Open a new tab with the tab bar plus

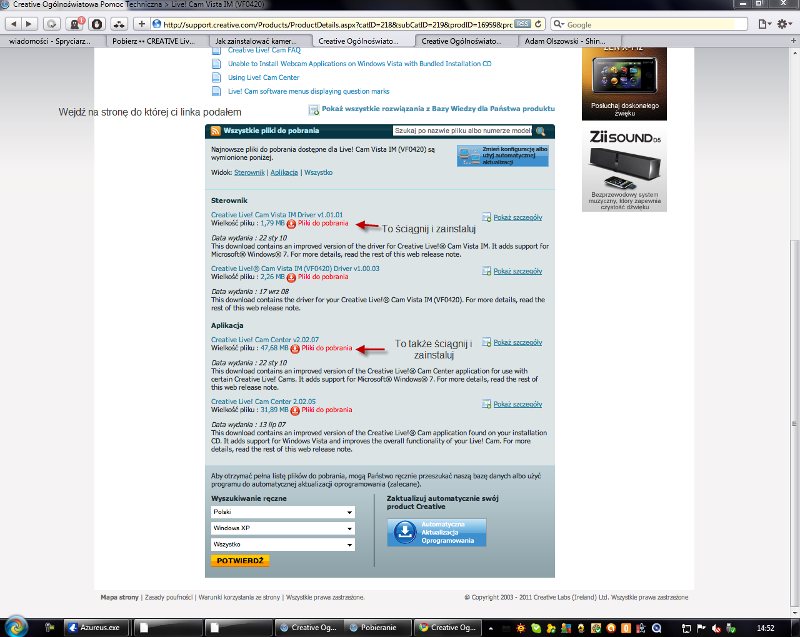coord(794,41)
